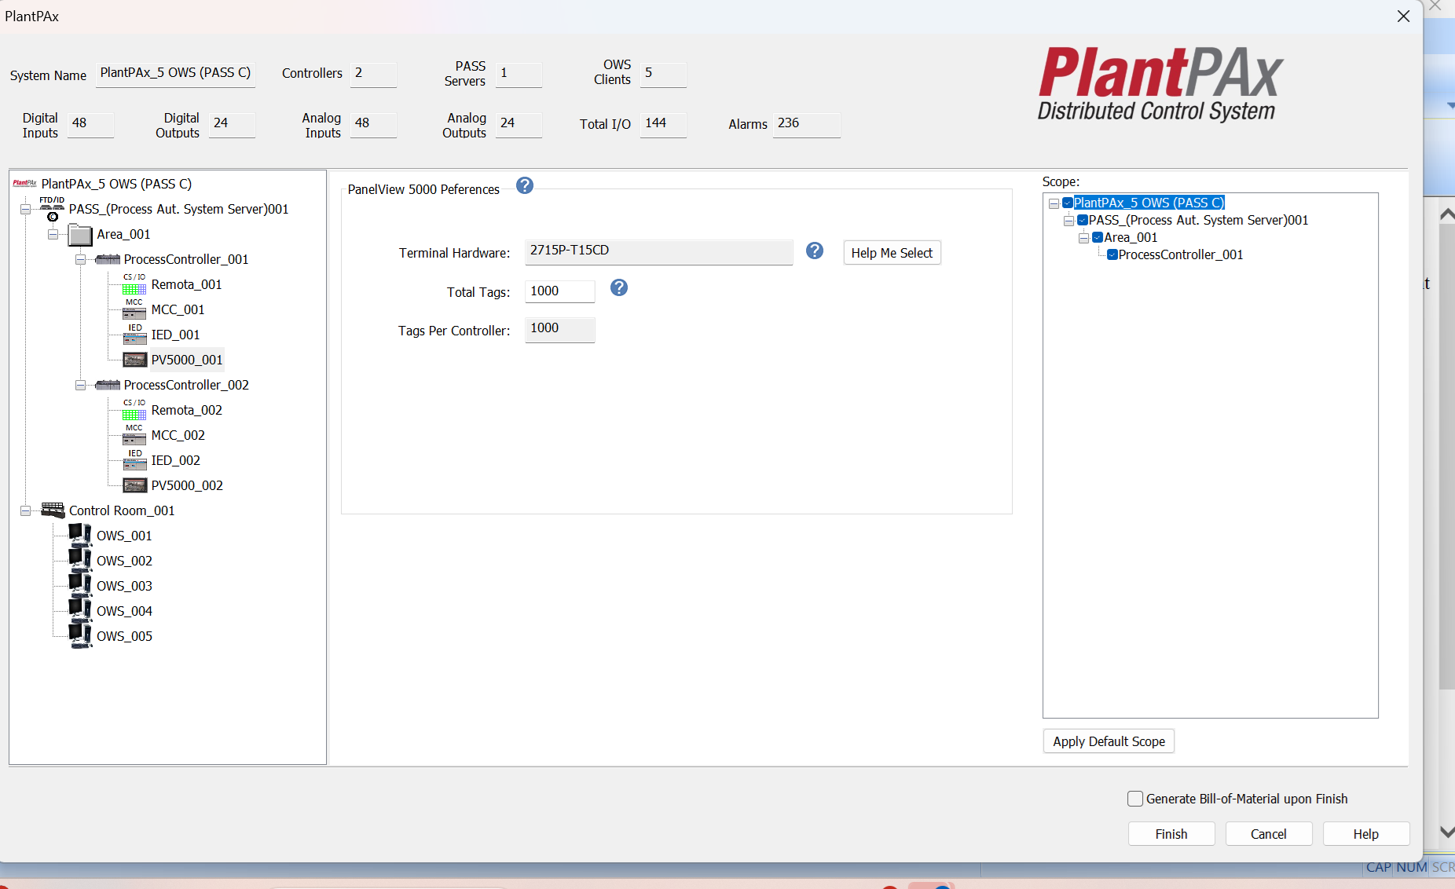The width and height of the screenshot is (1455, 889).
Task: Click the Terminal Hardware field
Action: tap(658, 251)
